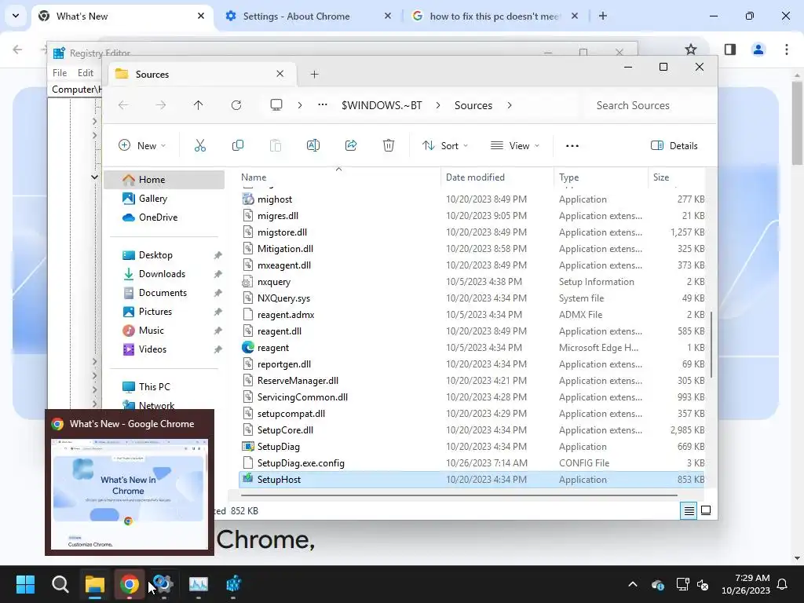Image resolution: width=804 pixels, height=603 pixels.
Task: Expand chevron after $WINDOWS.~BT in path
Action: click(438, 105)
